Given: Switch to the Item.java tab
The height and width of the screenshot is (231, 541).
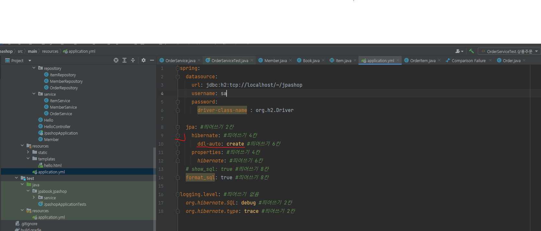Looking at the screenshot, I should pos(343,60).
